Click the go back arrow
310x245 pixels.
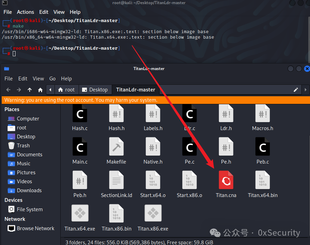pos(8,90)
